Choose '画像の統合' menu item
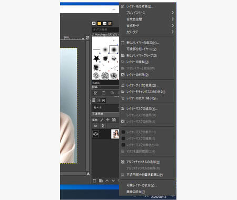Viewport: 237px width, 200px height. coord(147,192)
